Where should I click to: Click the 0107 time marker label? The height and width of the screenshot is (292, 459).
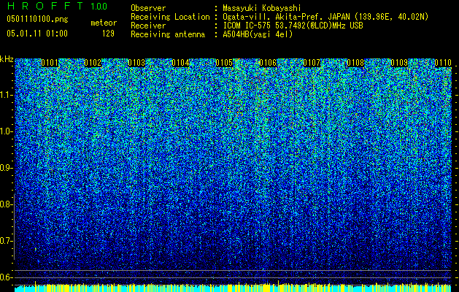tap(312, 63)
